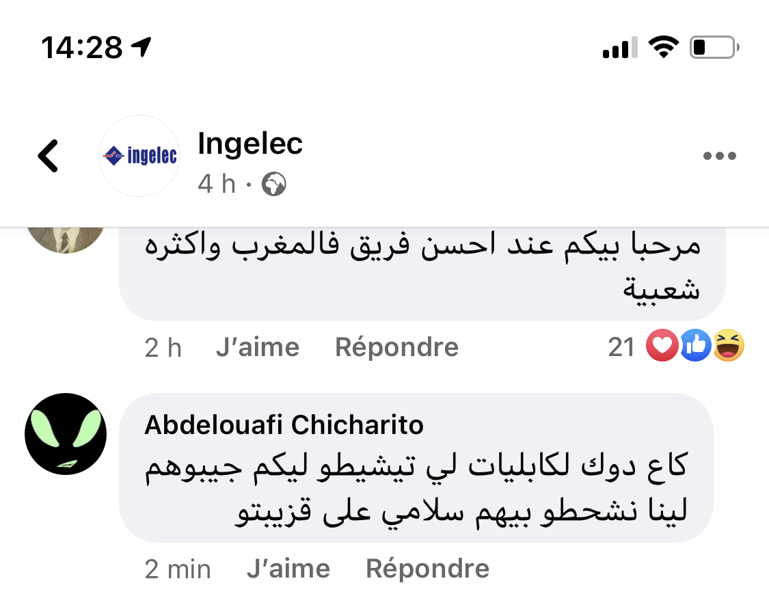This screenshot has height=596, width=769.
Task: Open the three-dots post options menu
Action: click(719, 156)
